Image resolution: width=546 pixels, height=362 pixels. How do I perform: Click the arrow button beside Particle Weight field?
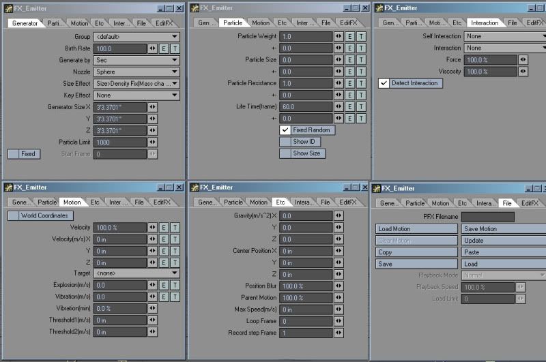point(339,37)
